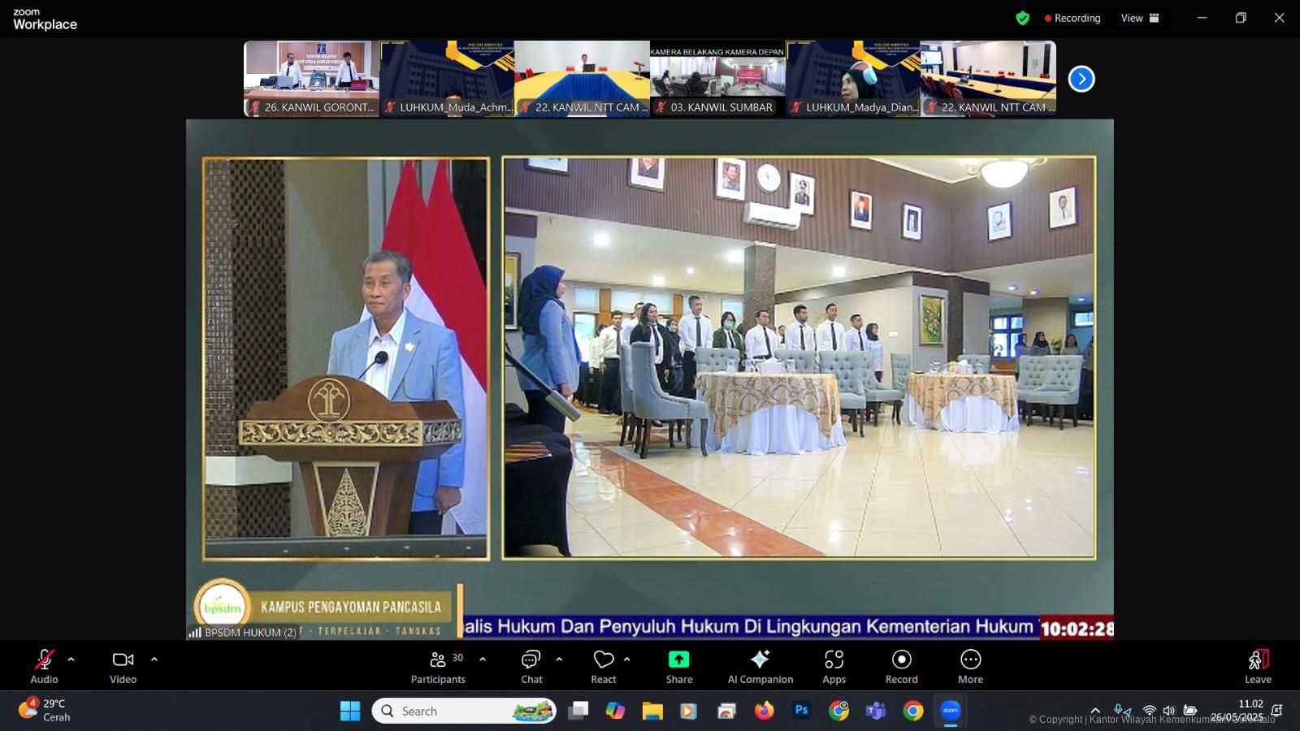The width and height of the screenshot is (1300, 731).
Task: Launch AI Companion
Action: (x=760, y=666)
